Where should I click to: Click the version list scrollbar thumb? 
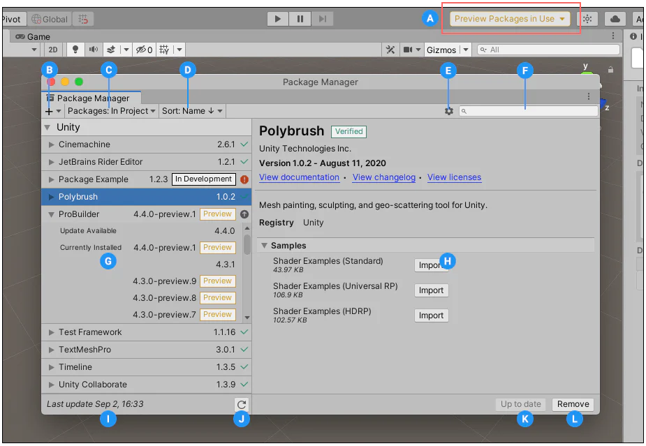coord(247,244)
